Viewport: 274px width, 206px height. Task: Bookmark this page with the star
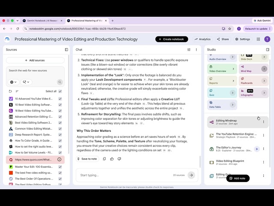click(x=229, y=29)
